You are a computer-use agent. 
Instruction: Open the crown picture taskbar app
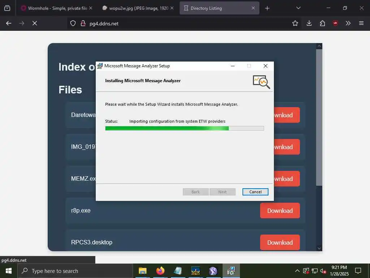click(195, 271)
